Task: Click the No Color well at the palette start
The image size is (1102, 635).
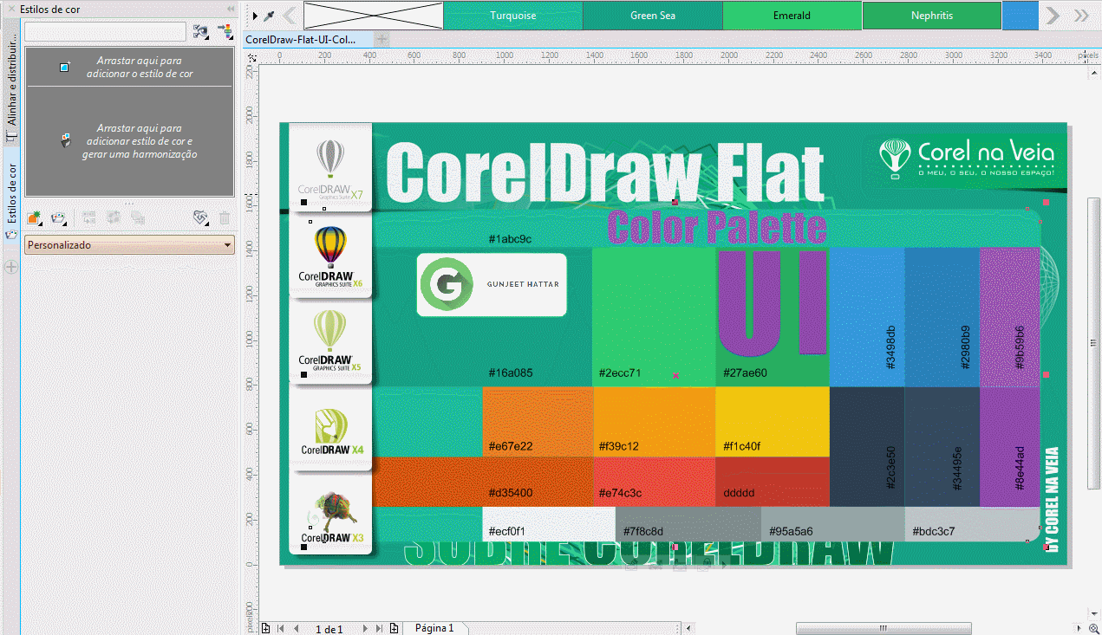Action: 373,15
